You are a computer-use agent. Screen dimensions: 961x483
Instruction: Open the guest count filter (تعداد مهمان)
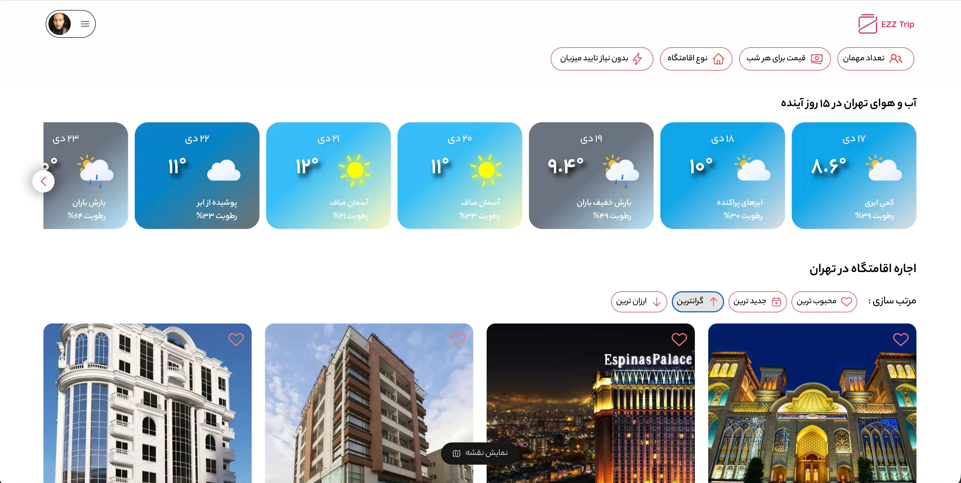coord(875,58)
